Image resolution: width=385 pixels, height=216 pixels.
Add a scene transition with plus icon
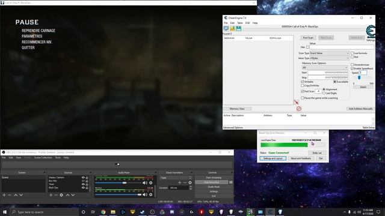(179, 182)
